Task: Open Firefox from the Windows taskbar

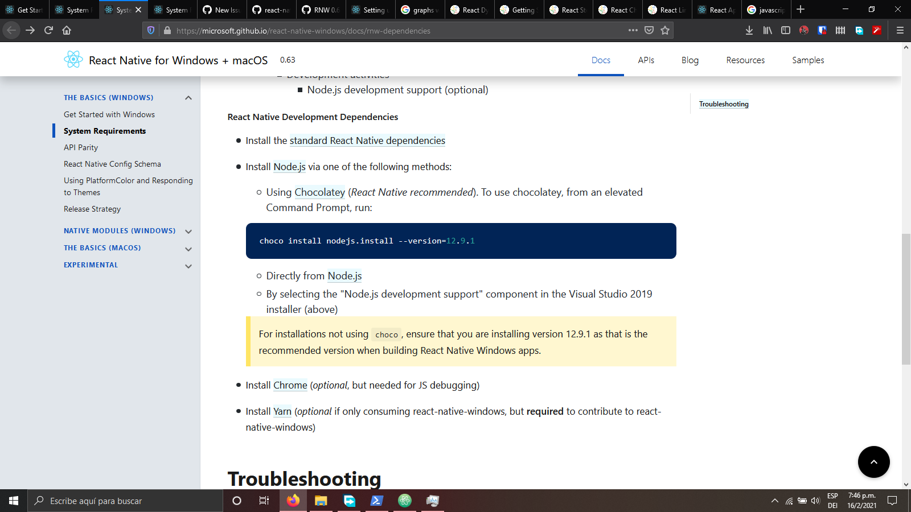Action: point(293,501)
